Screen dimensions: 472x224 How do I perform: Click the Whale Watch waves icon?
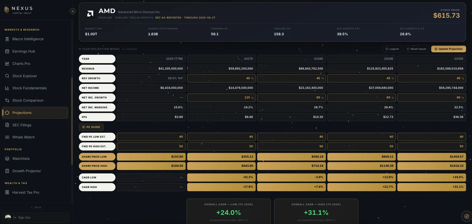pyautogui.click(x=7, y=137)
